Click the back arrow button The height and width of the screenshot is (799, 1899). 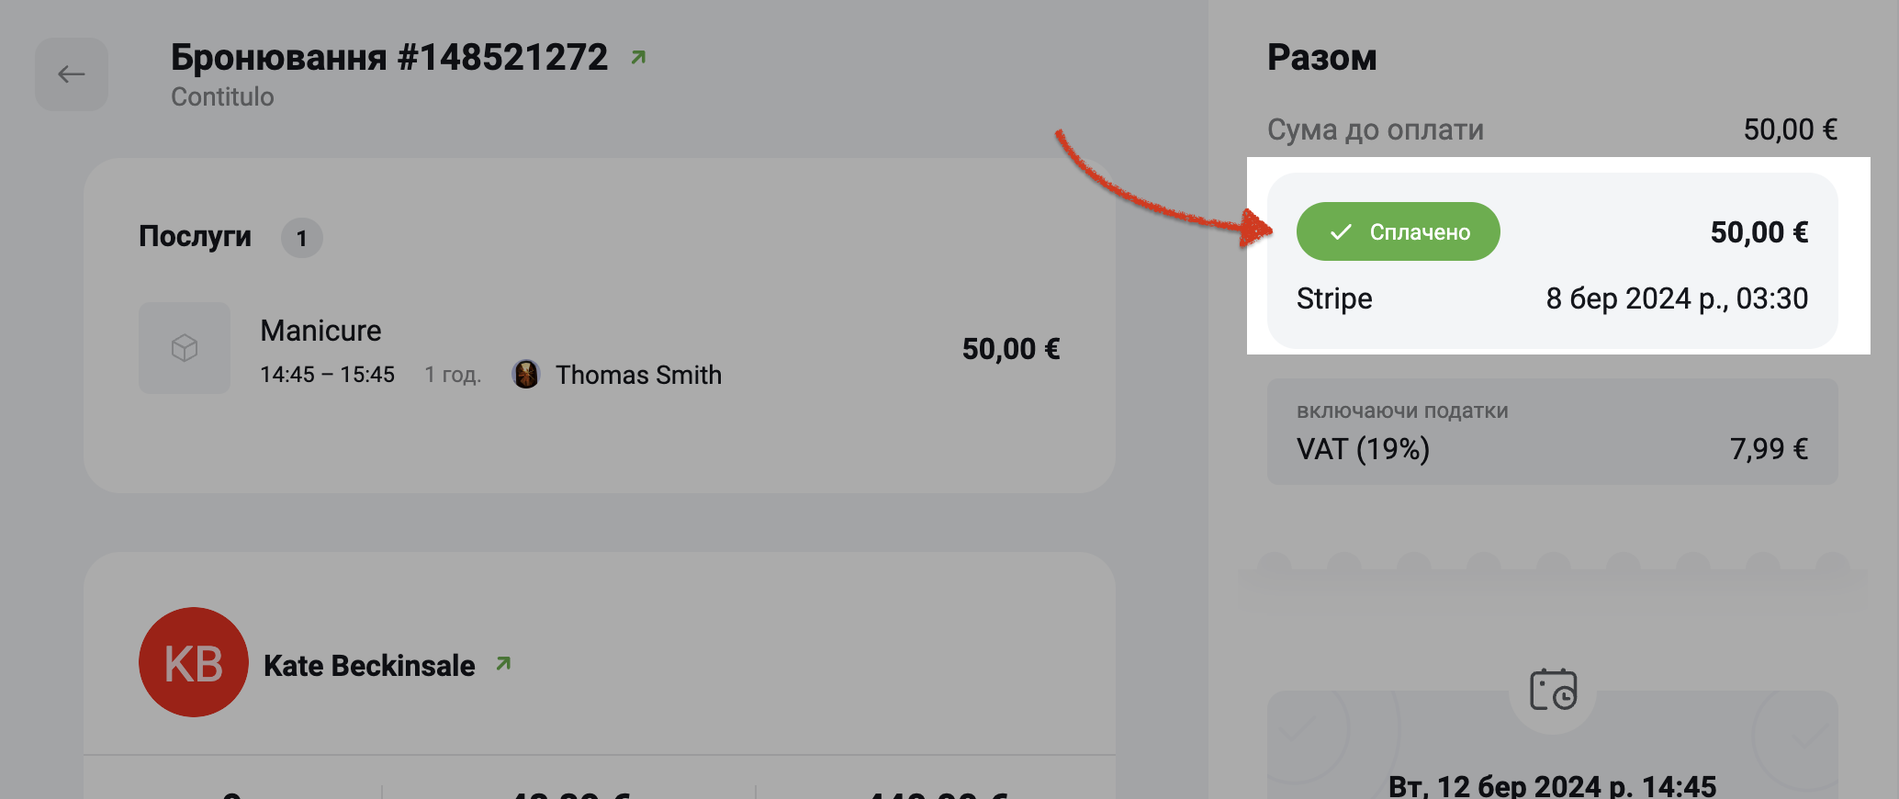click(x=72, y=74)
